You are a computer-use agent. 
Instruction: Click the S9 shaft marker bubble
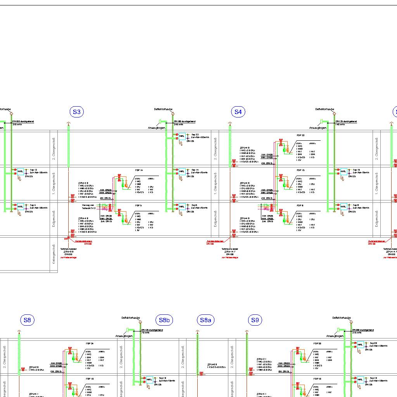(255, 320)
